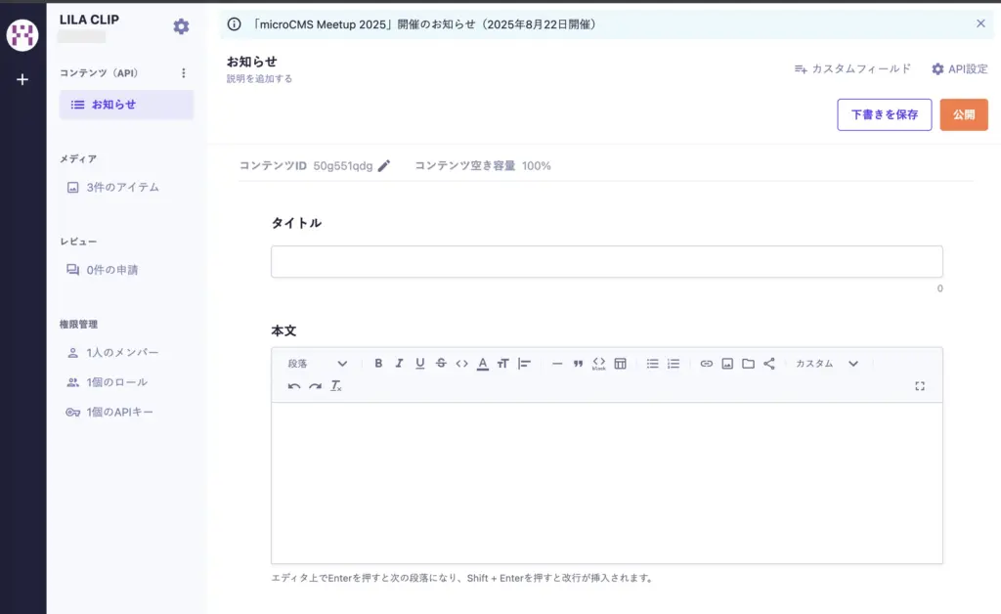Insert a table into the body
The width and height of the screenshot is (1001, 614).
point(620,363)
